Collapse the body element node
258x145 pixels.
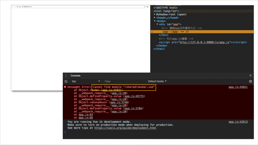click(x=155, y=21)
